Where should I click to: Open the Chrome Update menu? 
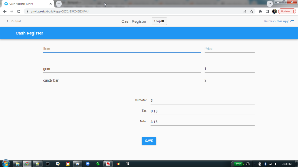tap(287, 11)
